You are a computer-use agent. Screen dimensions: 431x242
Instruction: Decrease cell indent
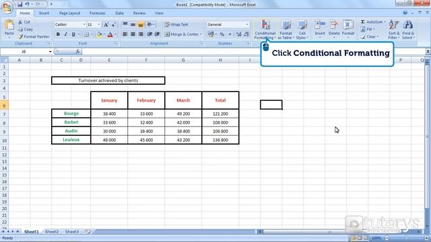(150, 34)
